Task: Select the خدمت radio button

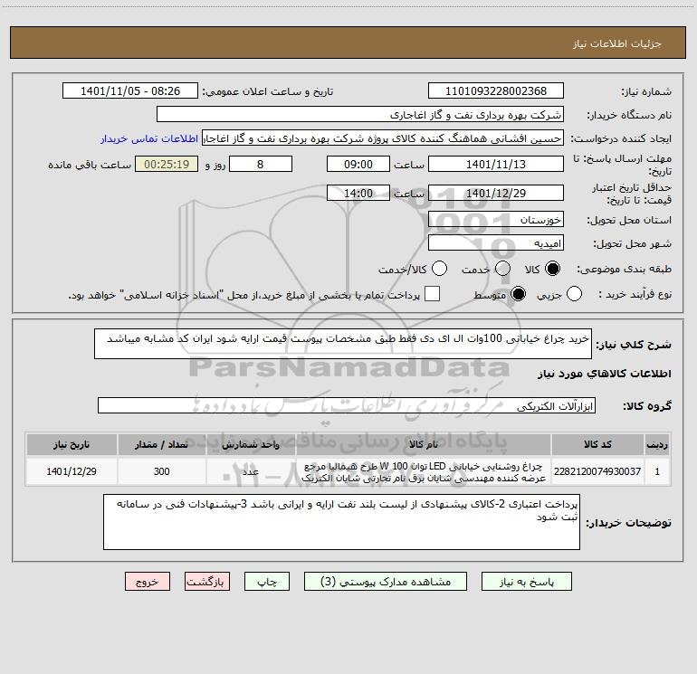Action: pos(502,269)
